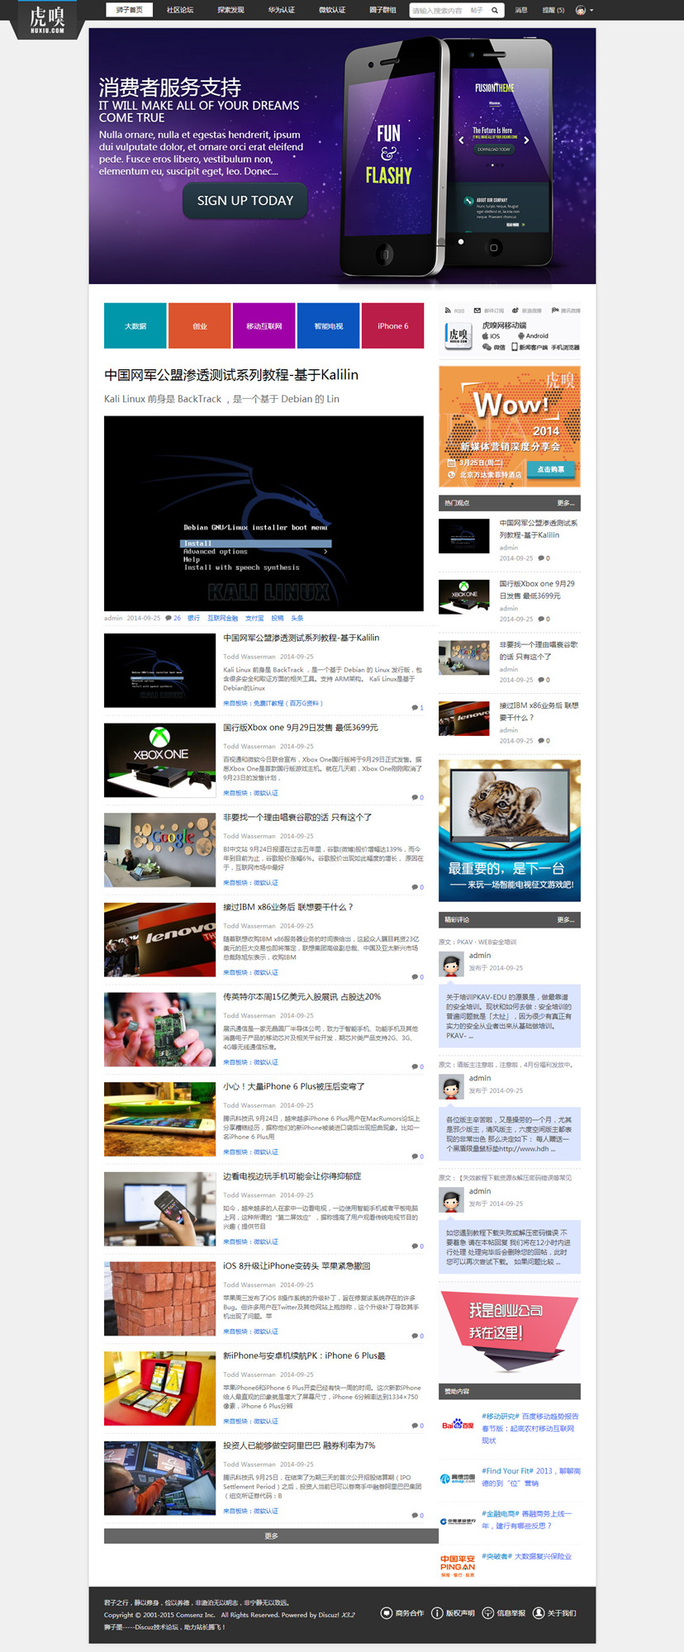Click the 新闻客户端 phone icon

(x=514, y=348)
